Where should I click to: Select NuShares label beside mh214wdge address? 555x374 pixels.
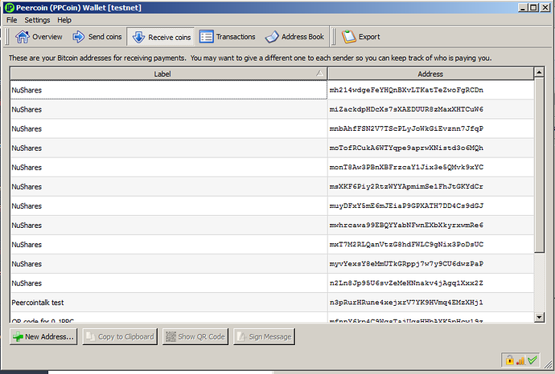27,90
